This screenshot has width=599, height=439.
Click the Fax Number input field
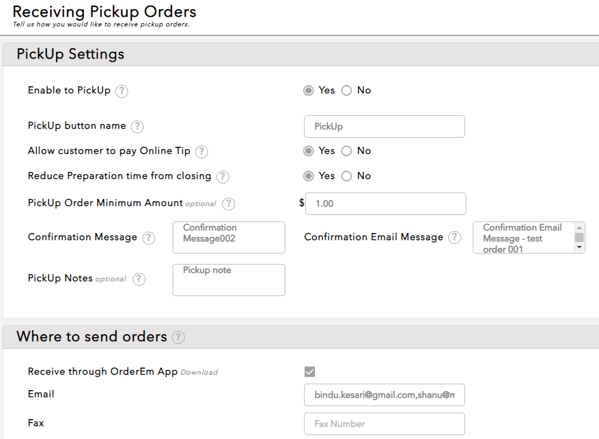coord(384,424)
